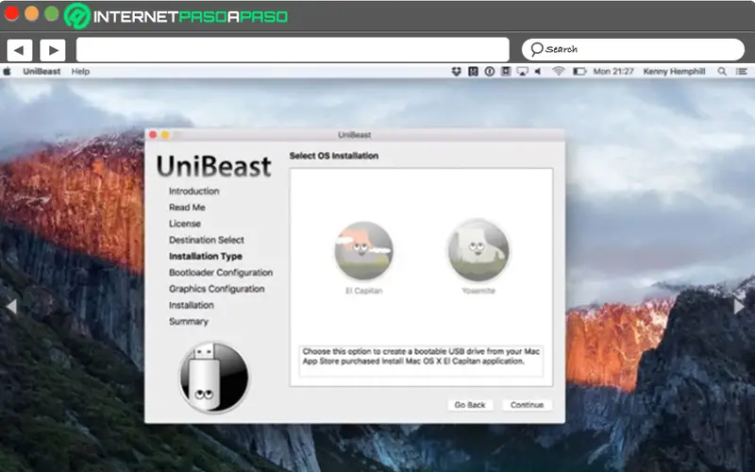Screen dimensions: 755x472
Task: Open Spotlight search magnifier in menu bar
Action: click(x=722, y=72)
